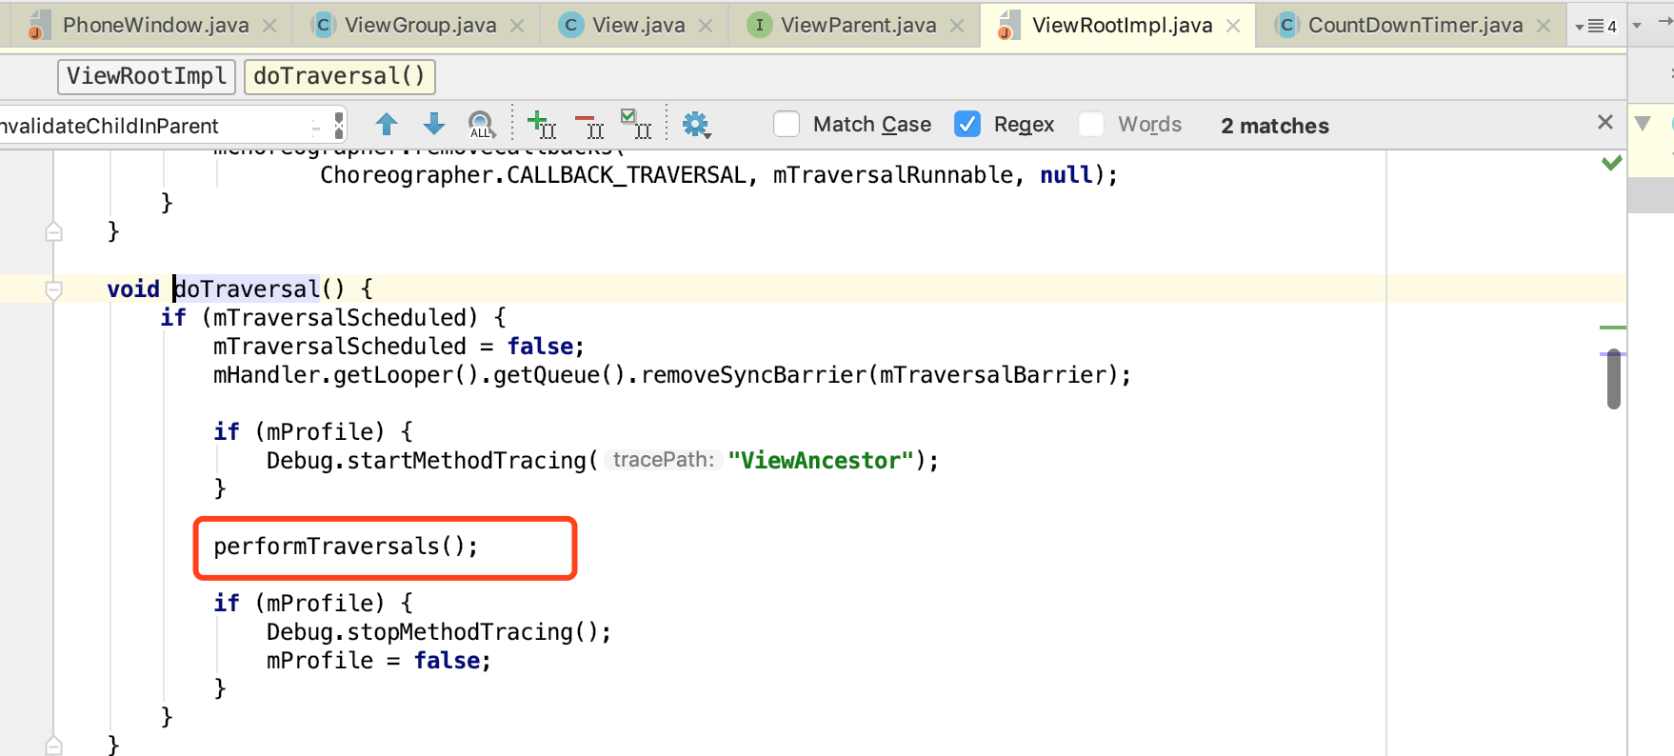Open the small dropdown arrow in right panel header
1674x756 pixels.
1637,26
